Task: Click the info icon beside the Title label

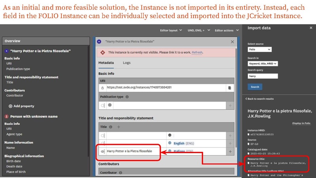Action: point(111,127)
